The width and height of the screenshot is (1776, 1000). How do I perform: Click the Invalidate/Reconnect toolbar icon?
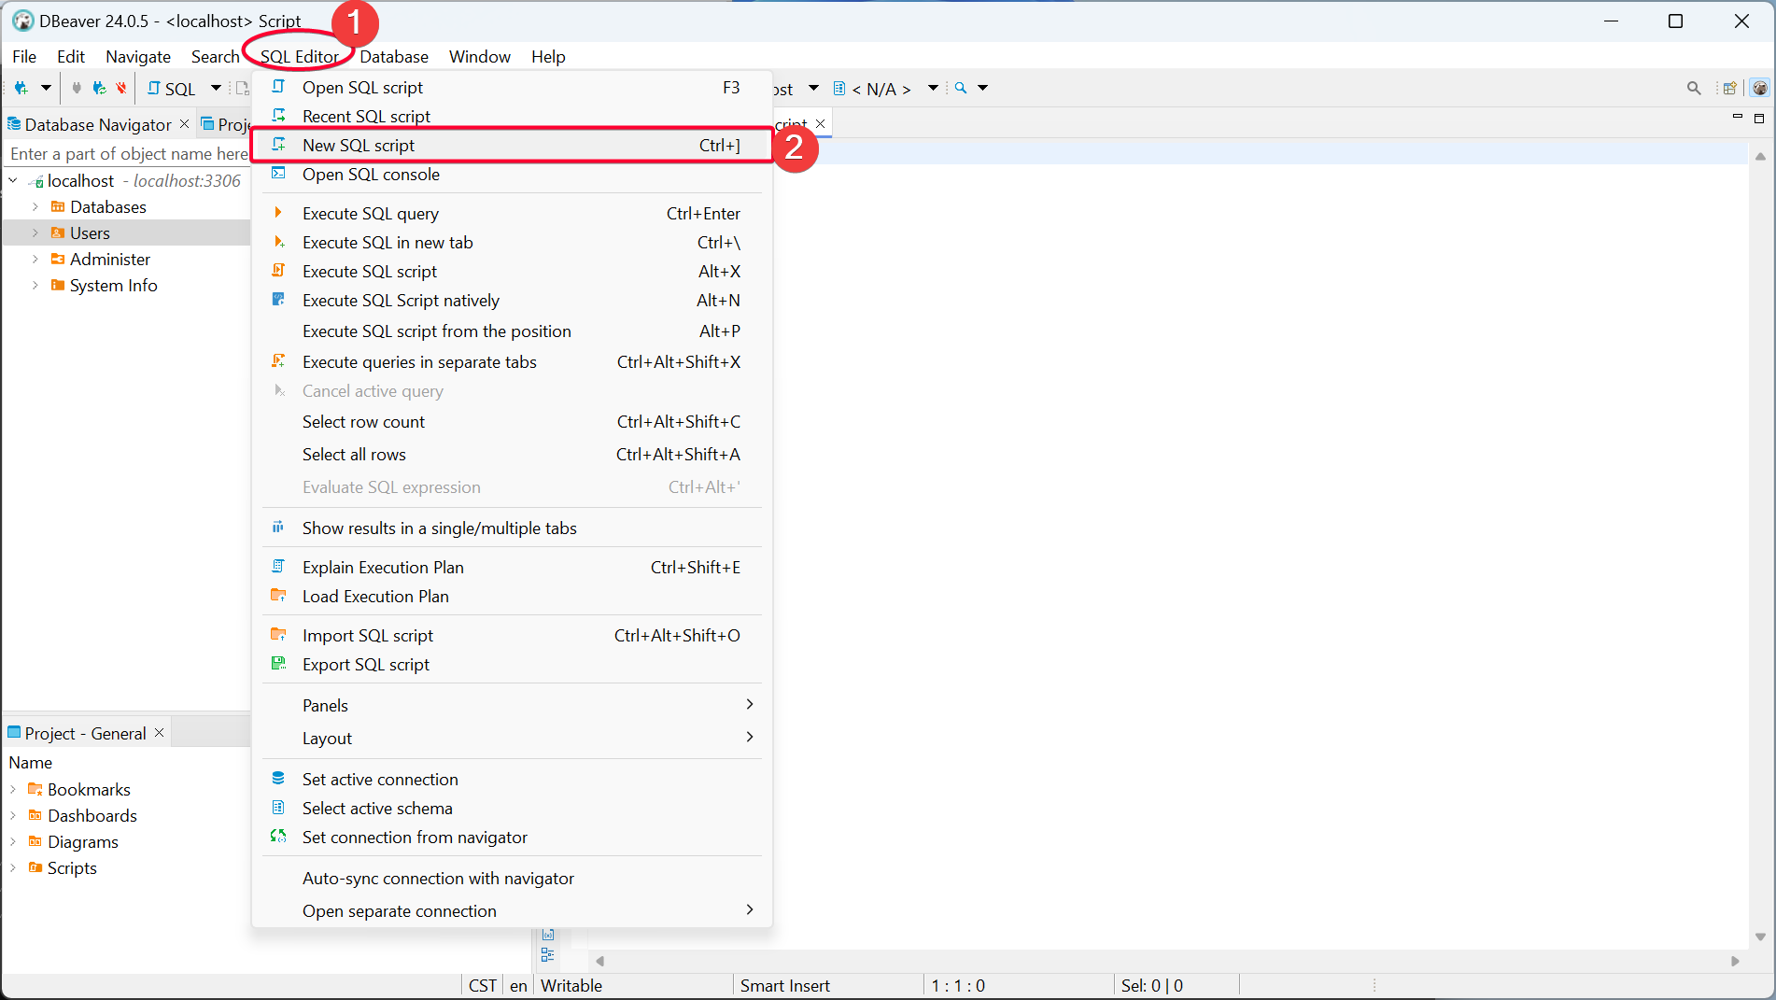click(99, 88)
